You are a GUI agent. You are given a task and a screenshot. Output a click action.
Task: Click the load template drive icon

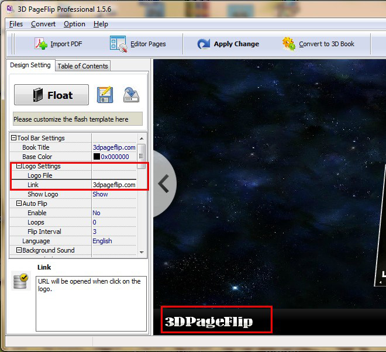click(131, 95)
